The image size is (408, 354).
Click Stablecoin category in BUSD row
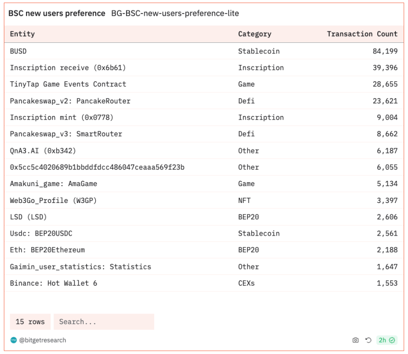(259, 51)
